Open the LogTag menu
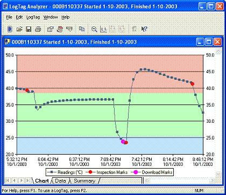The image size is (226, 195). tap(33, 17)
